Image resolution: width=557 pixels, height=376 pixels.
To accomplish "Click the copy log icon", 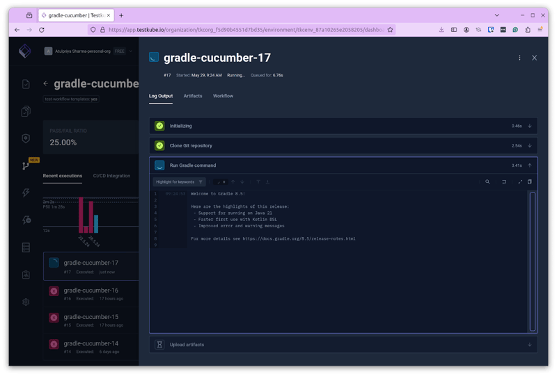I will point(530,182).
